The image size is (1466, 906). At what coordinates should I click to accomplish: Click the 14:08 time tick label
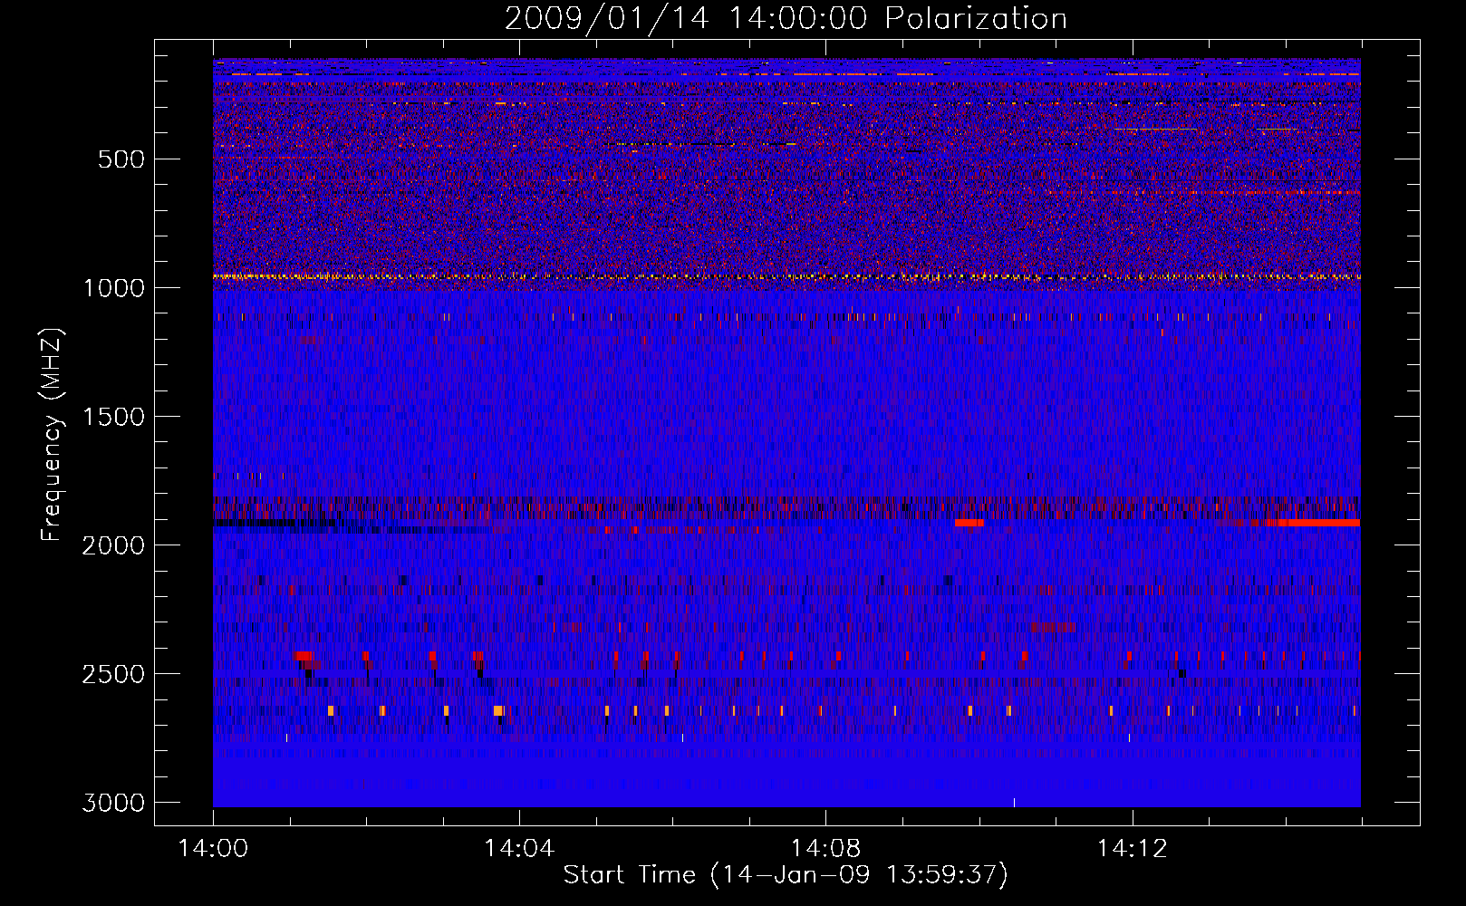click(x=825, y=849)
